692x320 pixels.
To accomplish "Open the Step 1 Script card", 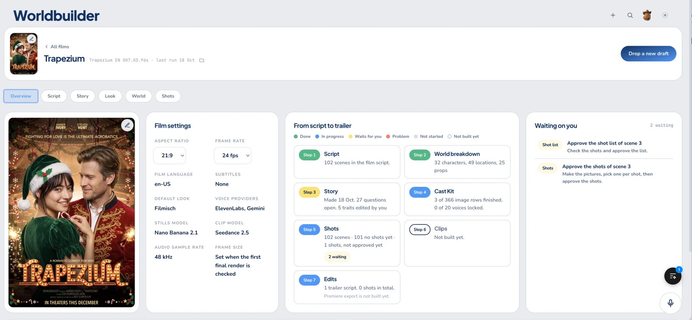I will (347, 162).
